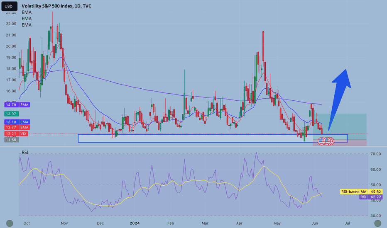This screenshot has height=228, width=387.
Task: Open the fully visible US flag event marker
Action: [321, 141]
